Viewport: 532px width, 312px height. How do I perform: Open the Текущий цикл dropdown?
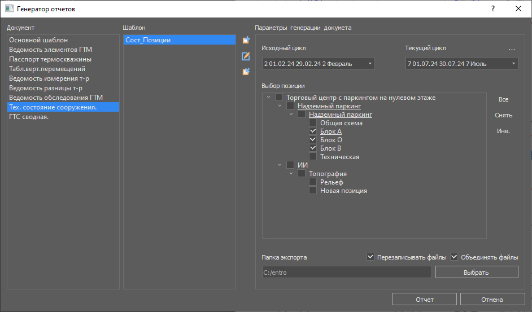click(461, 64)
